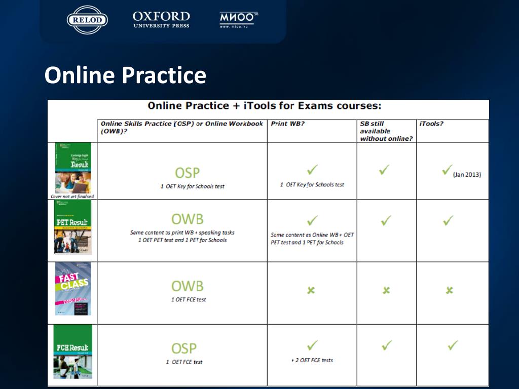This screenshot has width=519, height=389.
Task: Click the 'Print WB?' column header
Action: [287, 124]
